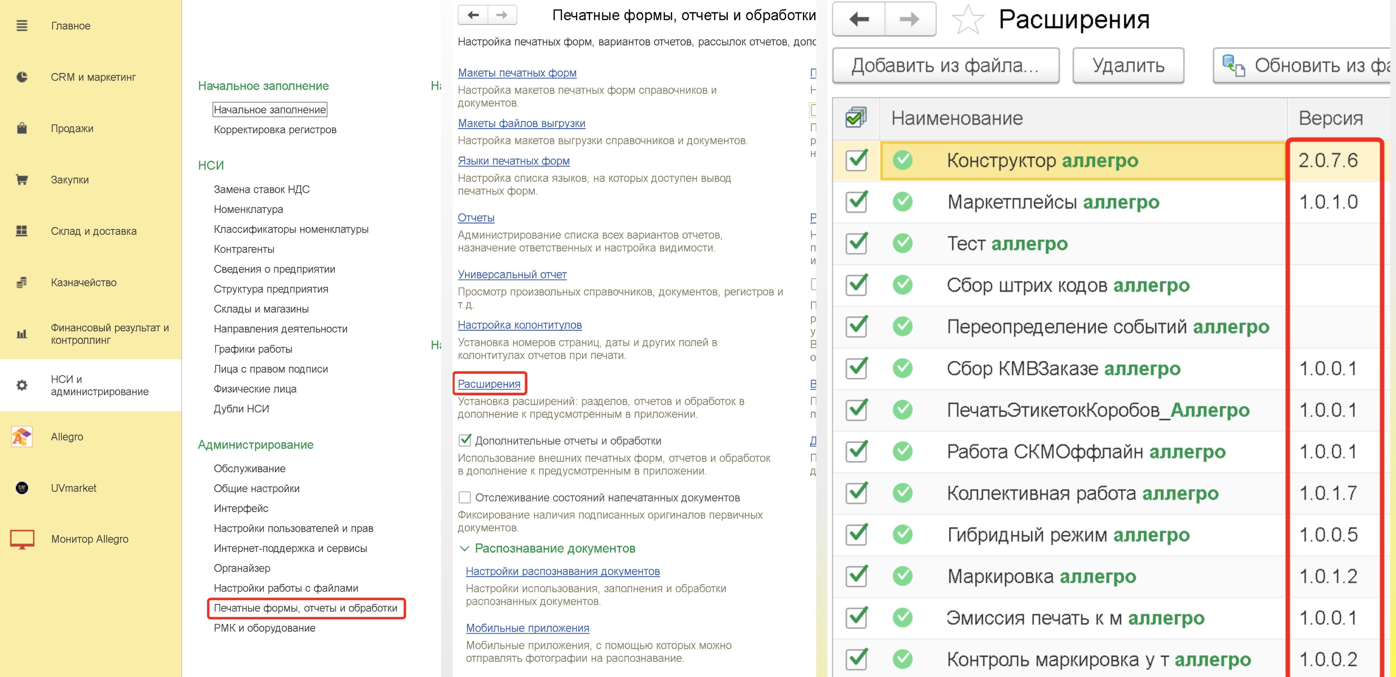1396x677 pixels.
Task: Go forward in the Расширения window
Action: (x=910, y=20)
